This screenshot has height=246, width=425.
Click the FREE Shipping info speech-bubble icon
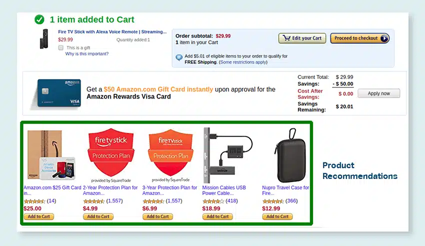[x=179, y=57]
